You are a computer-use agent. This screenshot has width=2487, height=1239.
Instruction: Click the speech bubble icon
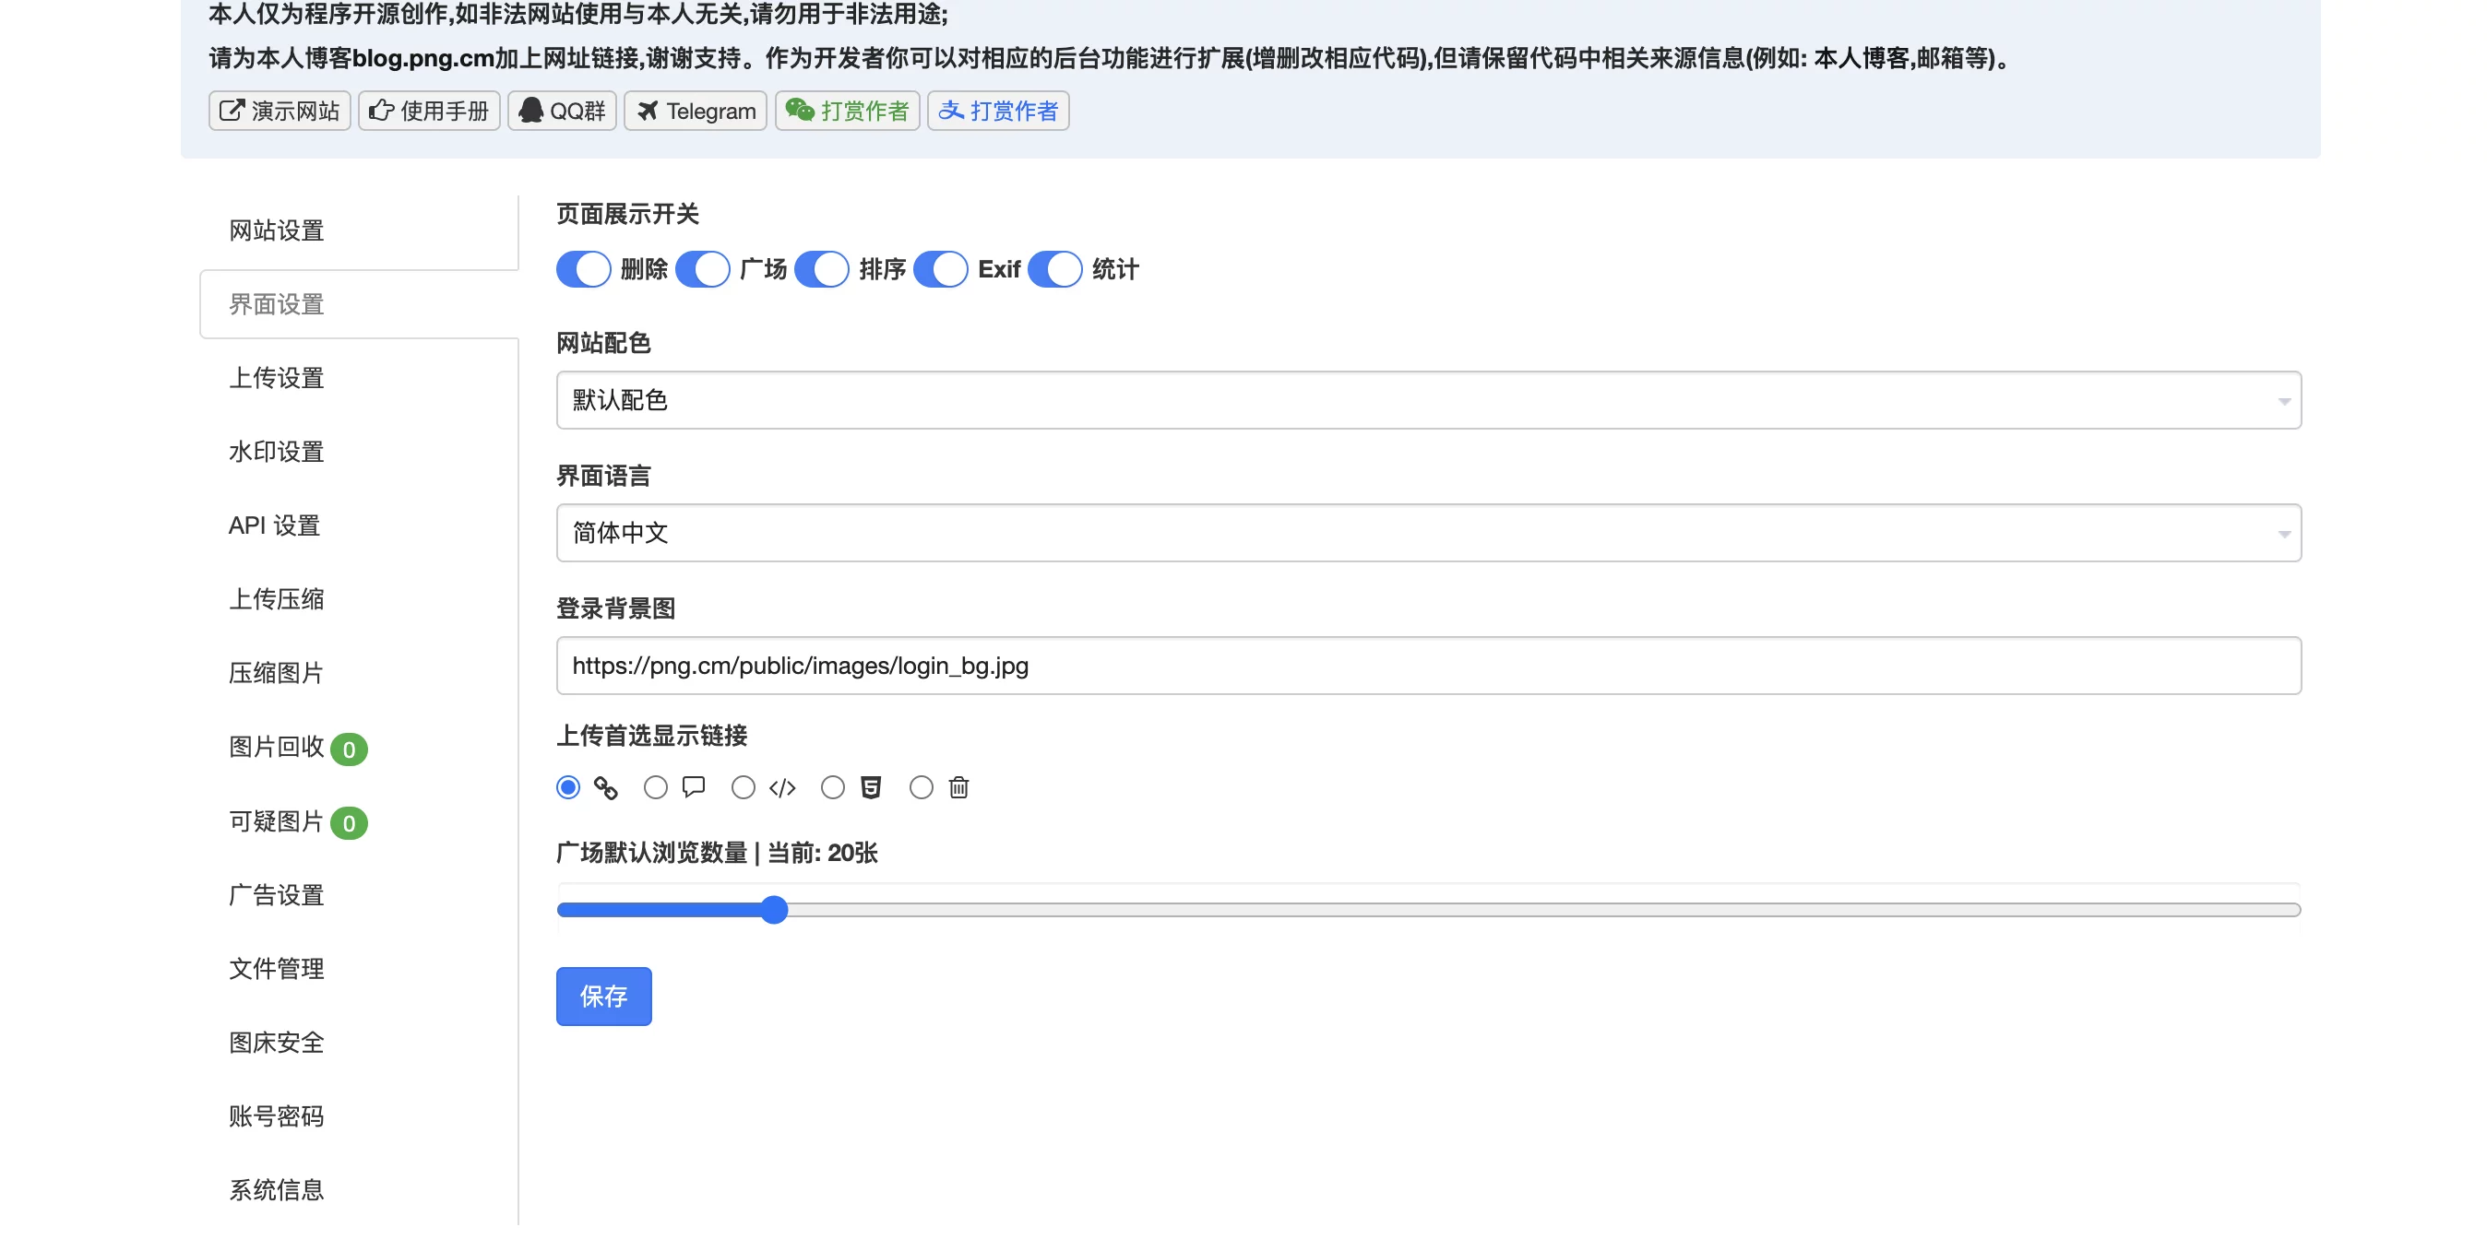pos(693,787)
